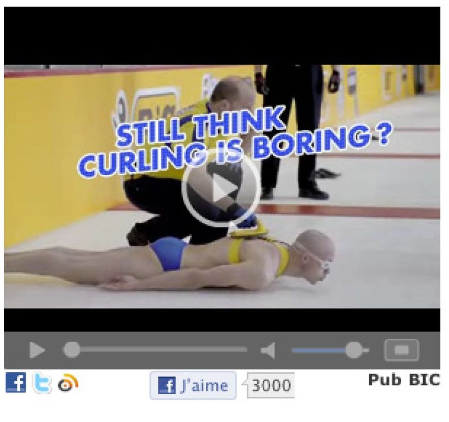Click the swimmer lying on the ice
The height and width of the screenshot is (422, 449).
pos(169,261)
